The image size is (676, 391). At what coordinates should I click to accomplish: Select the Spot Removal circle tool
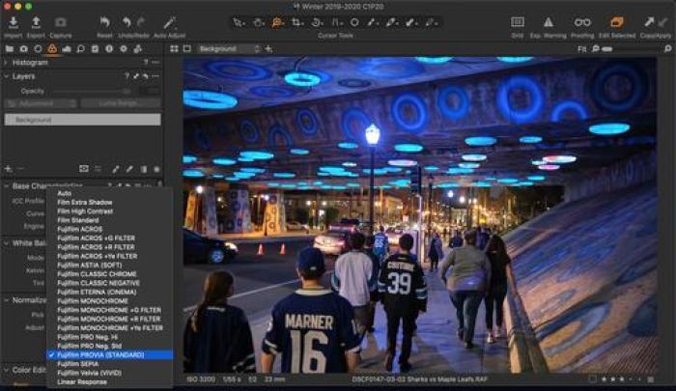point(354,22)
